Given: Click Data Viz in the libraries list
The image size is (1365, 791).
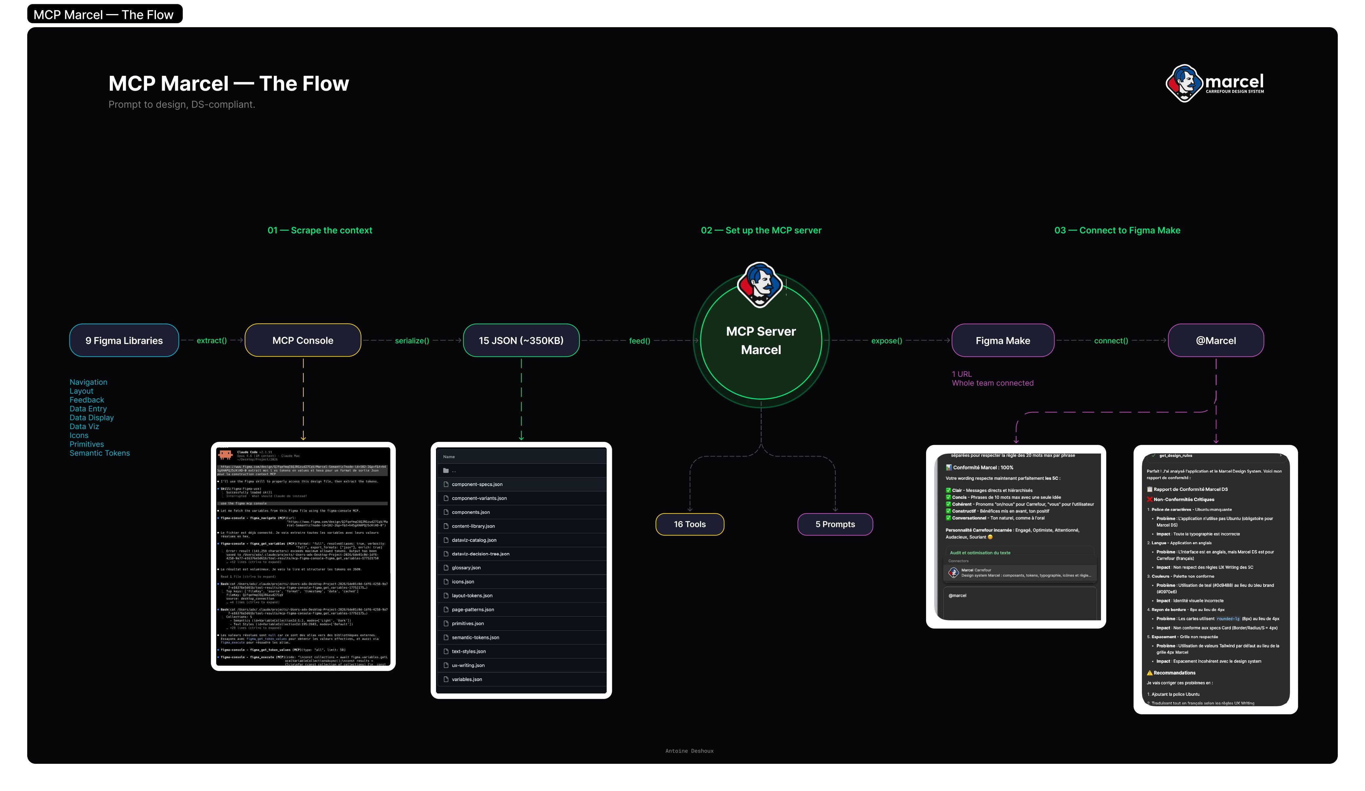Looking at the screenshot, I should pos(84,426).
